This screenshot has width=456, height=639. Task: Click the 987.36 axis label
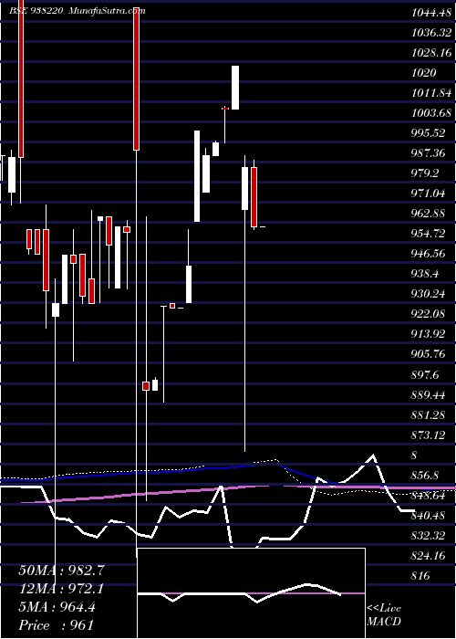click(x=429, y=153)
